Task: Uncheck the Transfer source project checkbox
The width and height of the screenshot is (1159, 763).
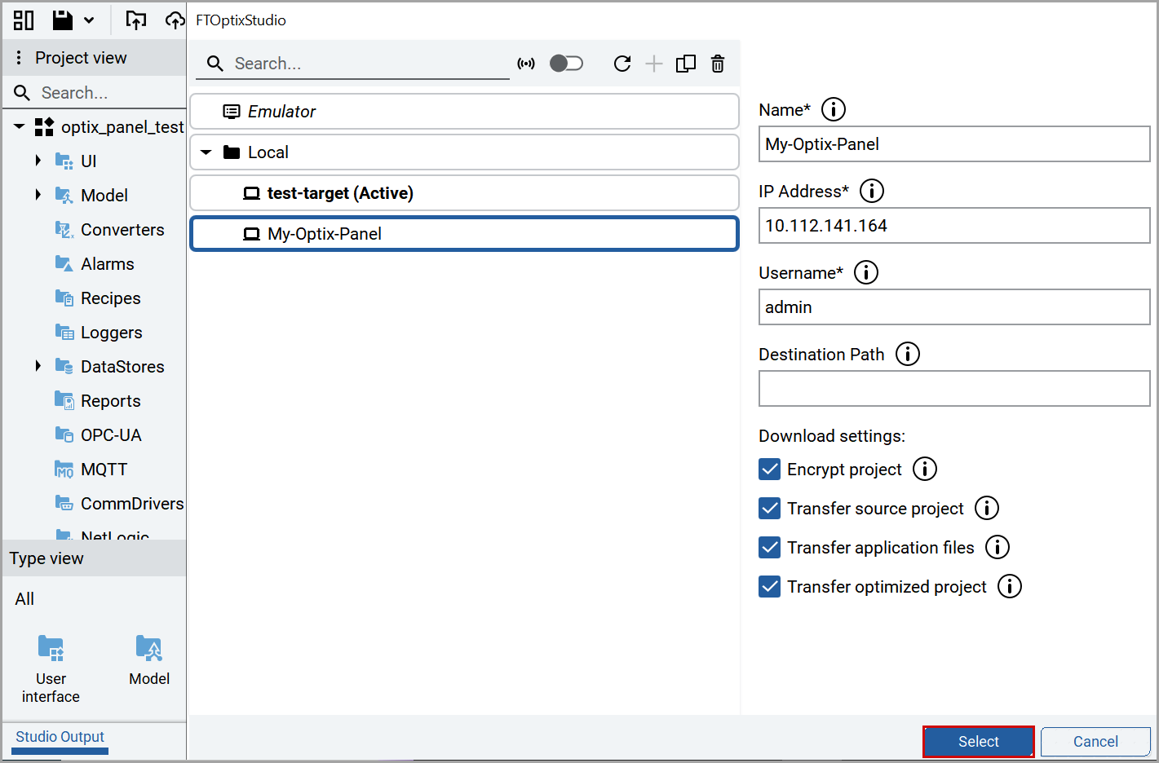Action: click(769, 508)
